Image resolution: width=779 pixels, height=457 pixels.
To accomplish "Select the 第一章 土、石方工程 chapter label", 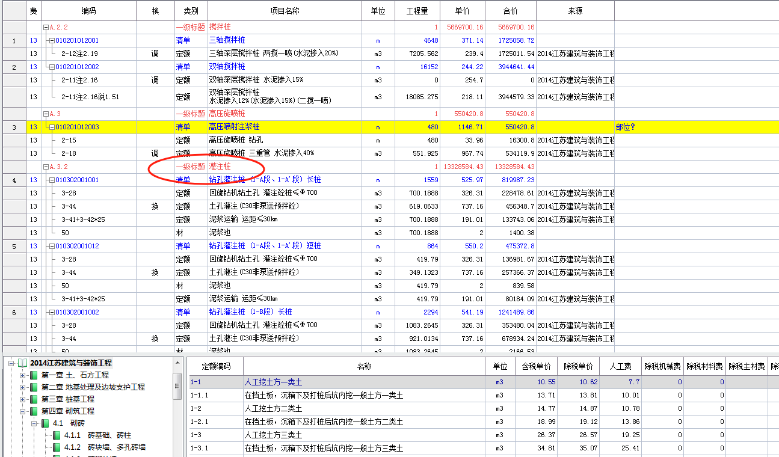I will 75,375.
